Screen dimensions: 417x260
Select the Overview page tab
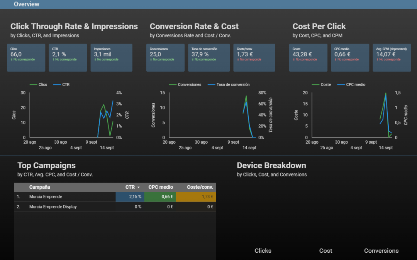click(26, 4)
